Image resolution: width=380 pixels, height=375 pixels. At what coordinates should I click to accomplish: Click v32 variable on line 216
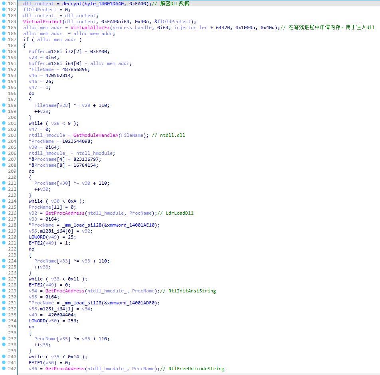tap(33, 213)
